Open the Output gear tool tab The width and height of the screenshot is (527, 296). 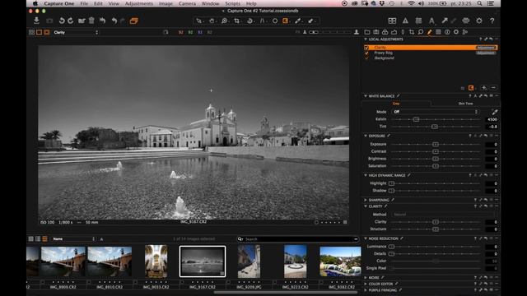pos(456,32)
